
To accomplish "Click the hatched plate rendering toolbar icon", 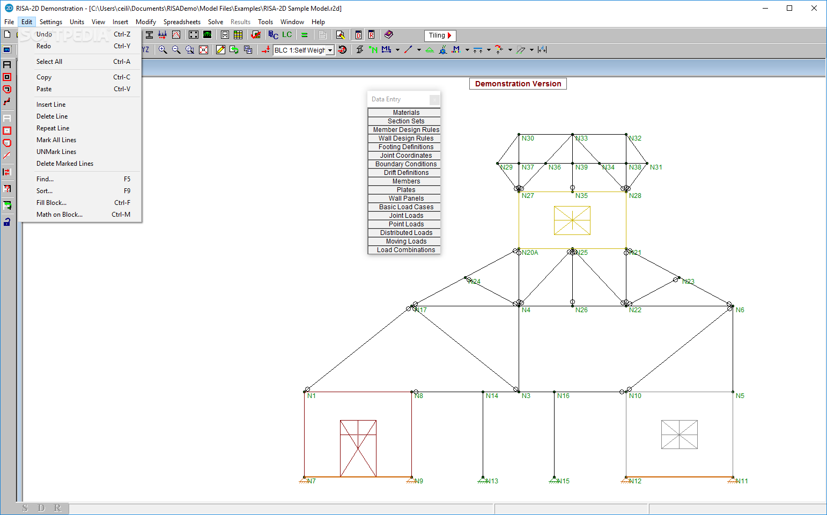I will (176, 35).
